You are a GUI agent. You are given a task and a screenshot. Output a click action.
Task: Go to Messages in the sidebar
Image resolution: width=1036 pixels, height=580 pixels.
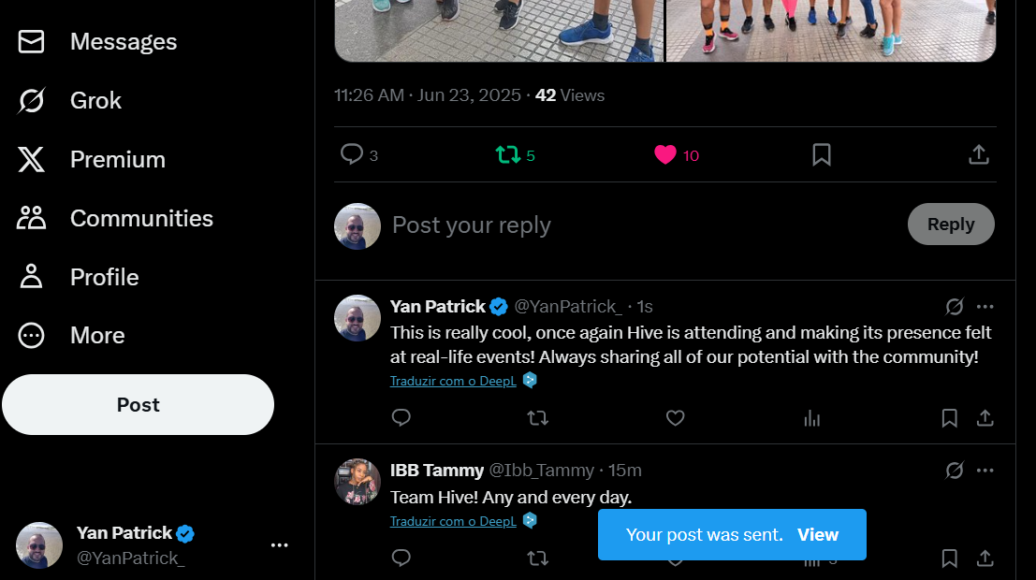(x=97, y=41)
